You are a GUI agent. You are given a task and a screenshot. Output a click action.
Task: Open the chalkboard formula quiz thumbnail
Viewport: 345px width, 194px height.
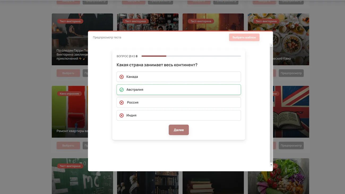70,176
